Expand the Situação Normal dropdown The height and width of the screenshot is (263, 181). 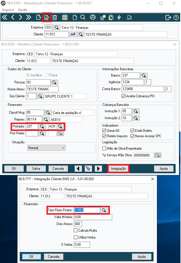(x=46, y=148)
